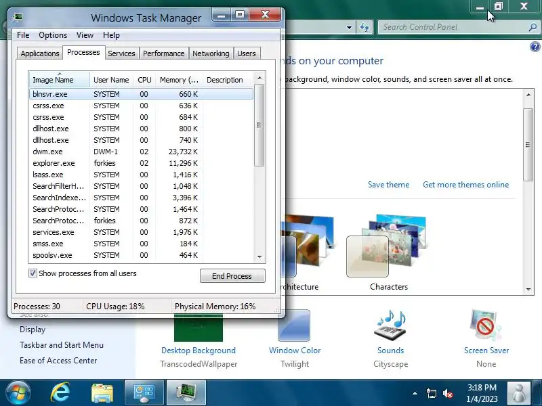542x406 pixels.
Task: Show hidden tray icons arrow
Action: [415, 393]
